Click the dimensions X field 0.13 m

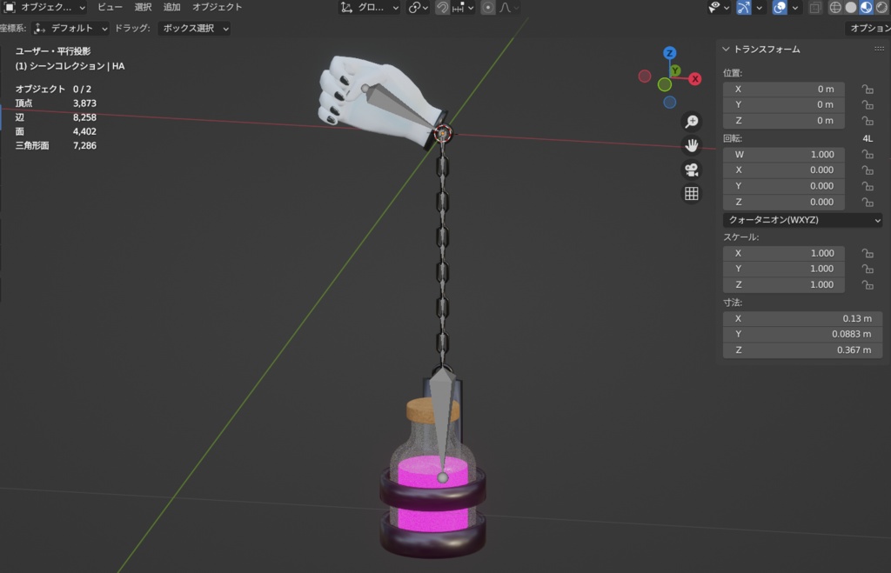[802, 318]
